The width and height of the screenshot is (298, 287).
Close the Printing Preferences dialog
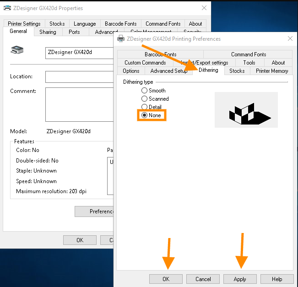pyautogui.click(x=290, y=38)
